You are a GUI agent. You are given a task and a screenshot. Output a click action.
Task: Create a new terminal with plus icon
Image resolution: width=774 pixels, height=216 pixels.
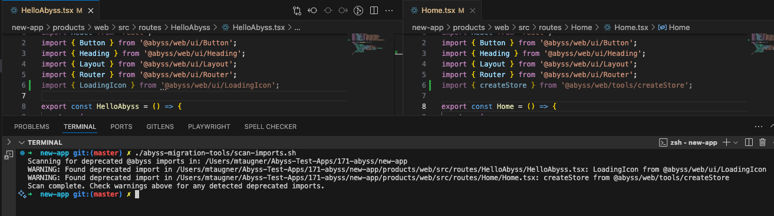tap(726, 142)
